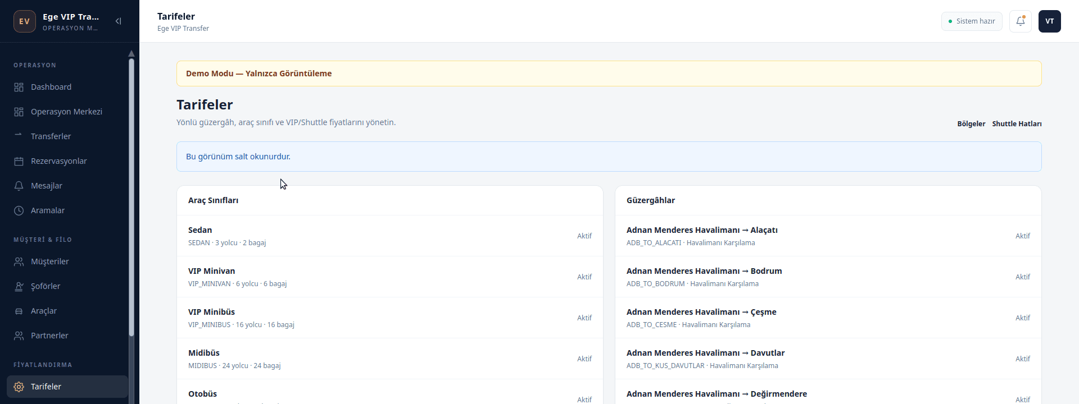Click the Operasyon Merkezi sidebar icon
Screen dimensions: 1079x404
tap(19, 112)
